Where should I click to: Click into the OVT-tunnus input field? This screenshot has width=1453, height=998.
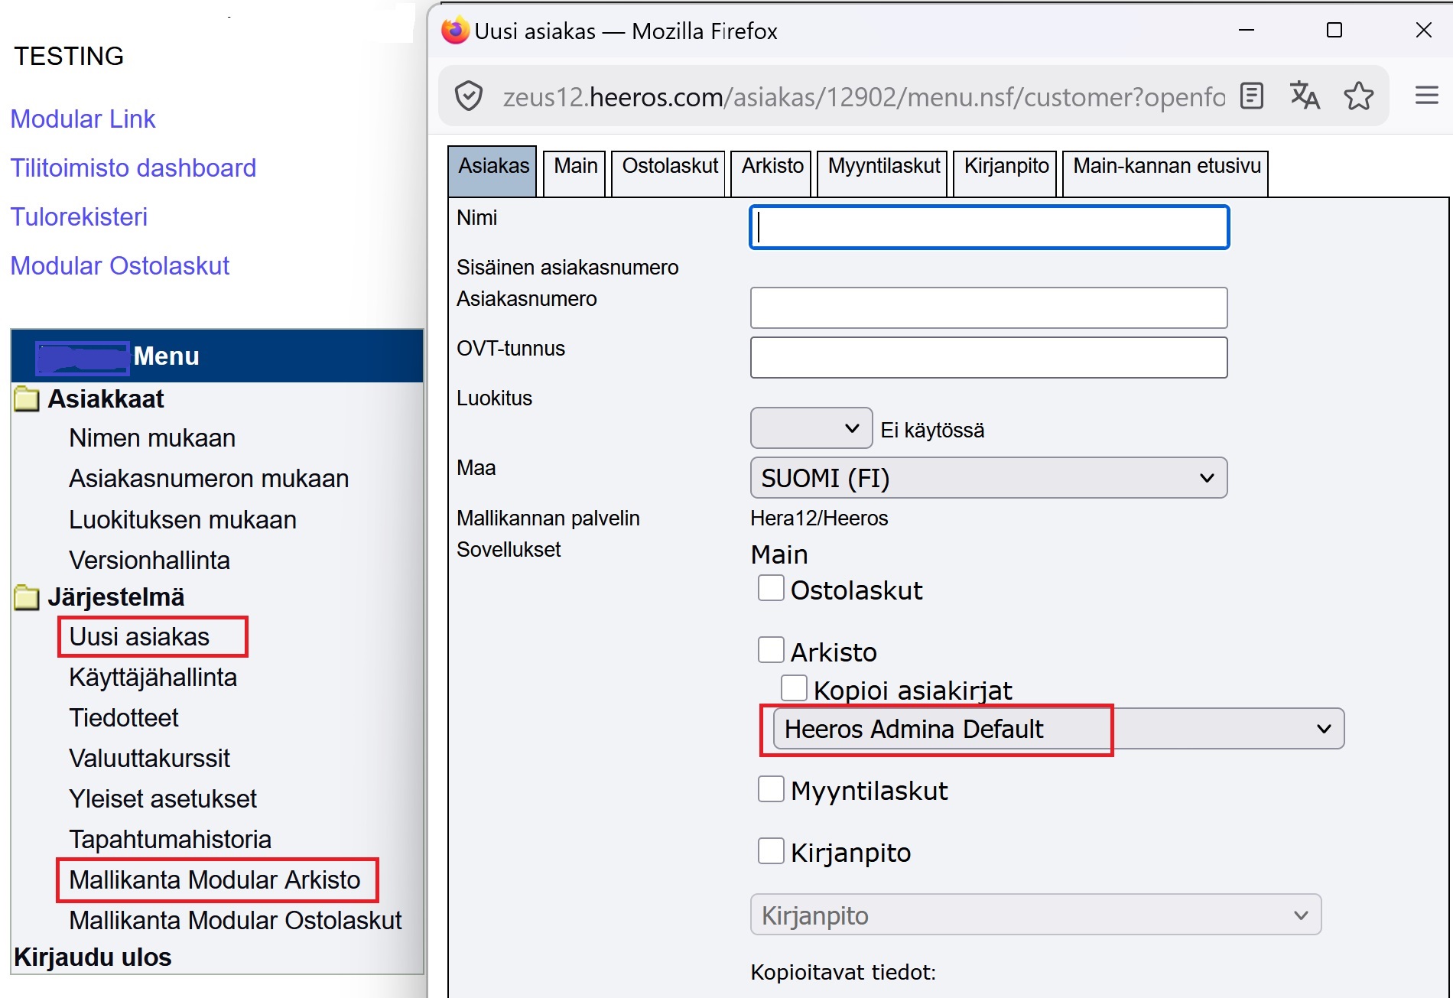coord(989,357)
